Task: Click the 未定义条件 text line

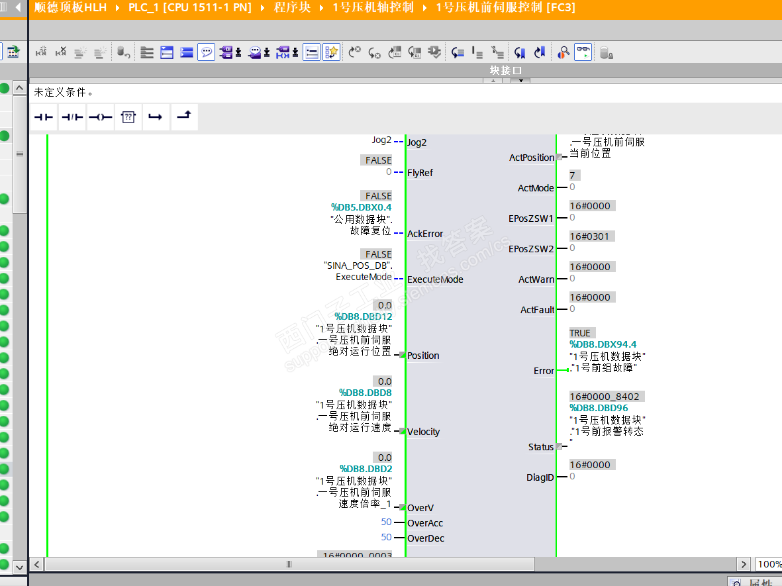Action: (x=63, y=92)
